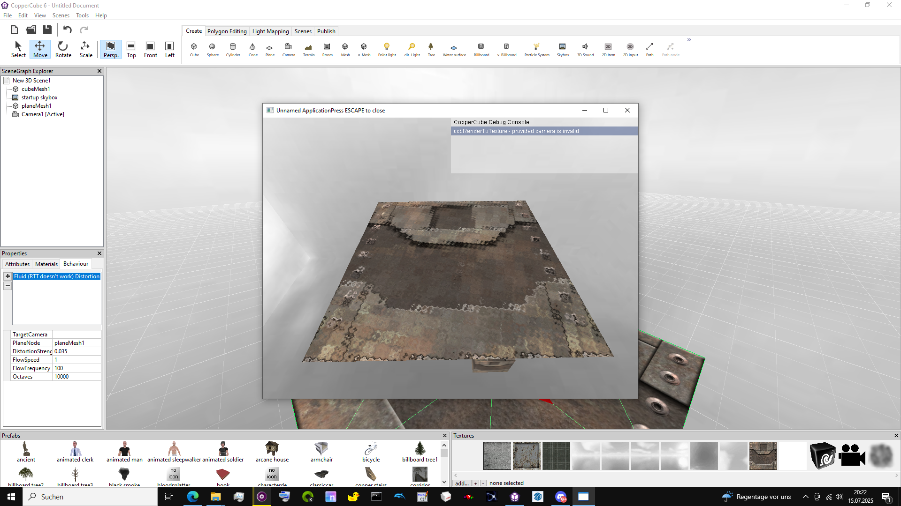Switch to Front view
Screen dimensions: 901x506
[150, 49]
